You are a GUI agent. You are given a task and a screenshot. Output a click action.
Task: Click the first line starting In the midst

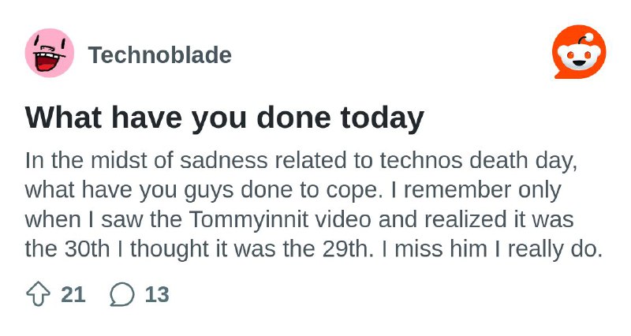[301, 161]
